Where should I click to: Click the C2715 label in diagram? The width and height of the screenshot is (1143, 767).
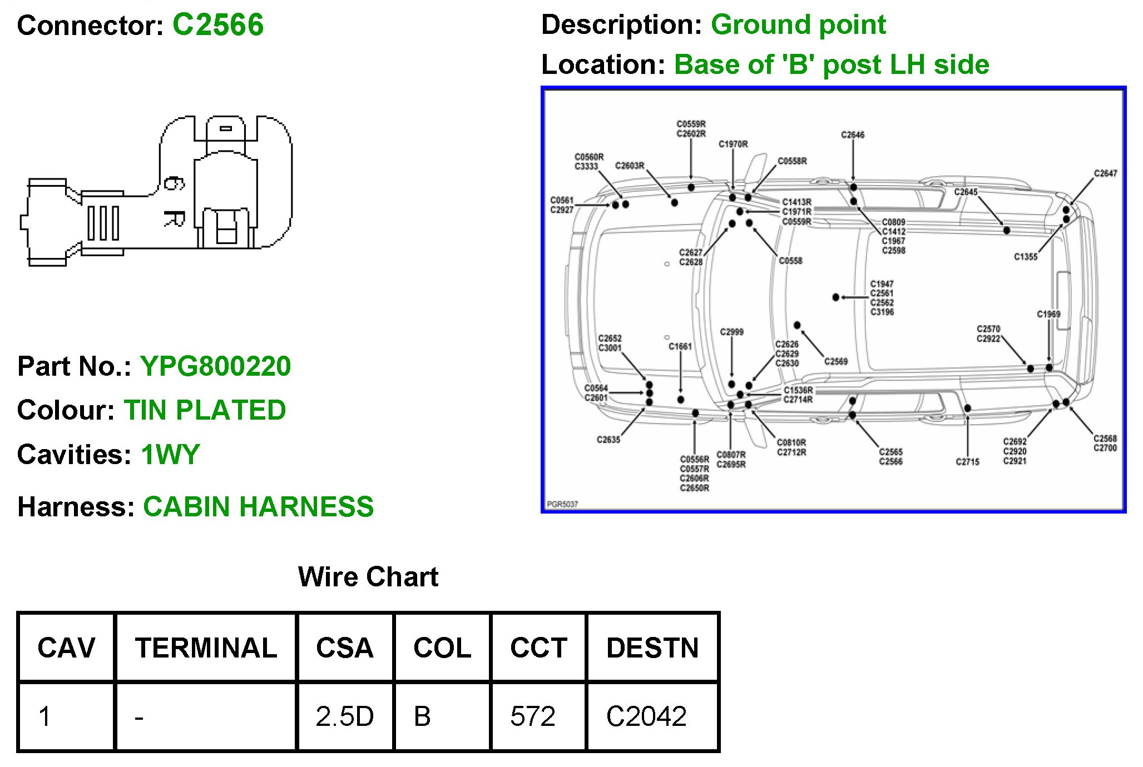pyautogui.click(x=967, y=462)
